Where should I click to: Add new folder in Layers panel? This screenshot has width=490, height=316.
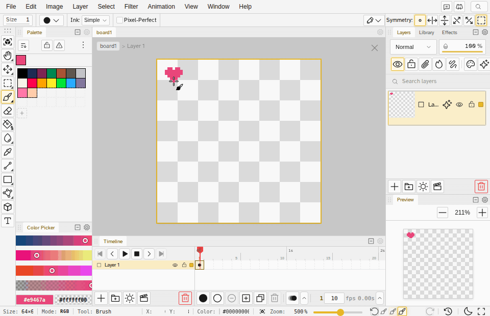[408, 187]
